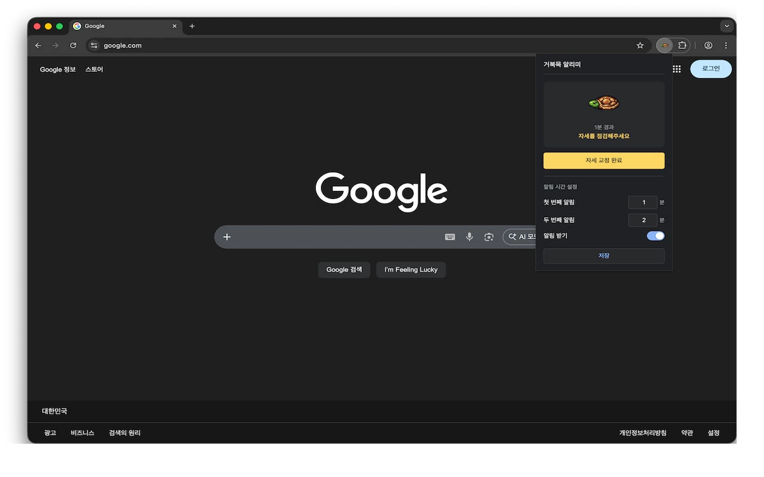Viewport: 764px width, 477px height.
Task: Open the 개인정보처리방침 footer link
Action: (643, 433)
